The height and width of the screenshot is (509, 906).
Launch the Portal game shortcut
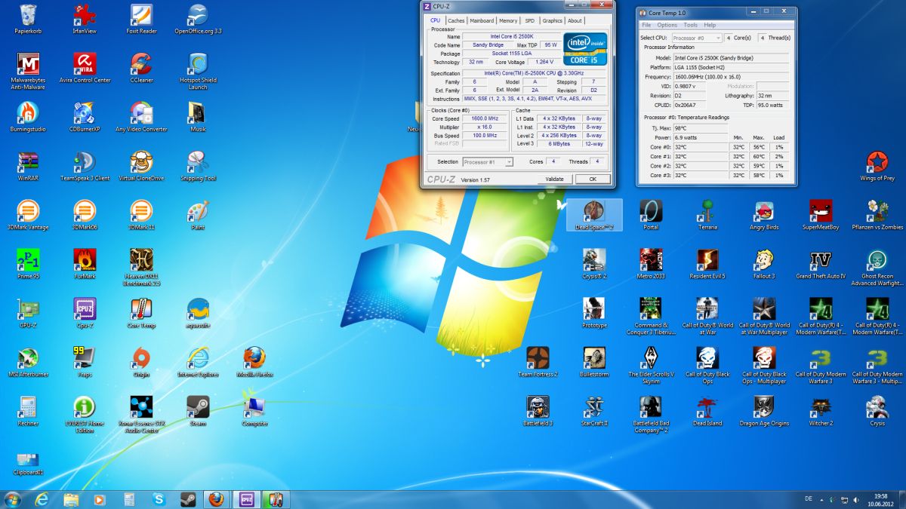point(651,215)
